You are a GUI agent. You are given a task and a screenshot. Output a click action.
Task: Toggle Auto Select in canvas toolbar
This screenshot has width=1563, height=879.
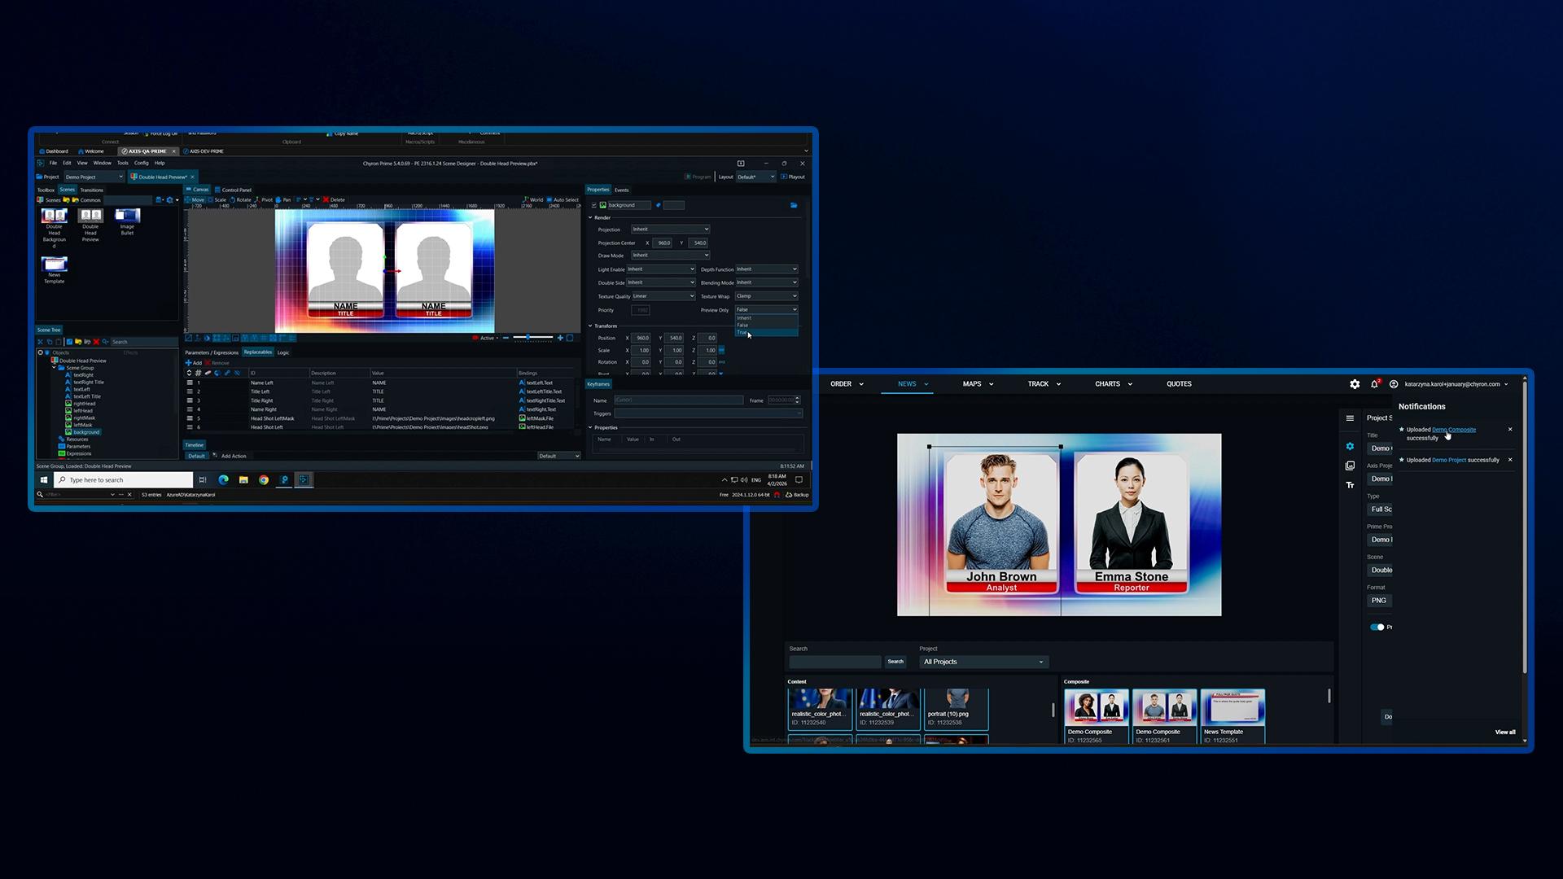(563, 199)
